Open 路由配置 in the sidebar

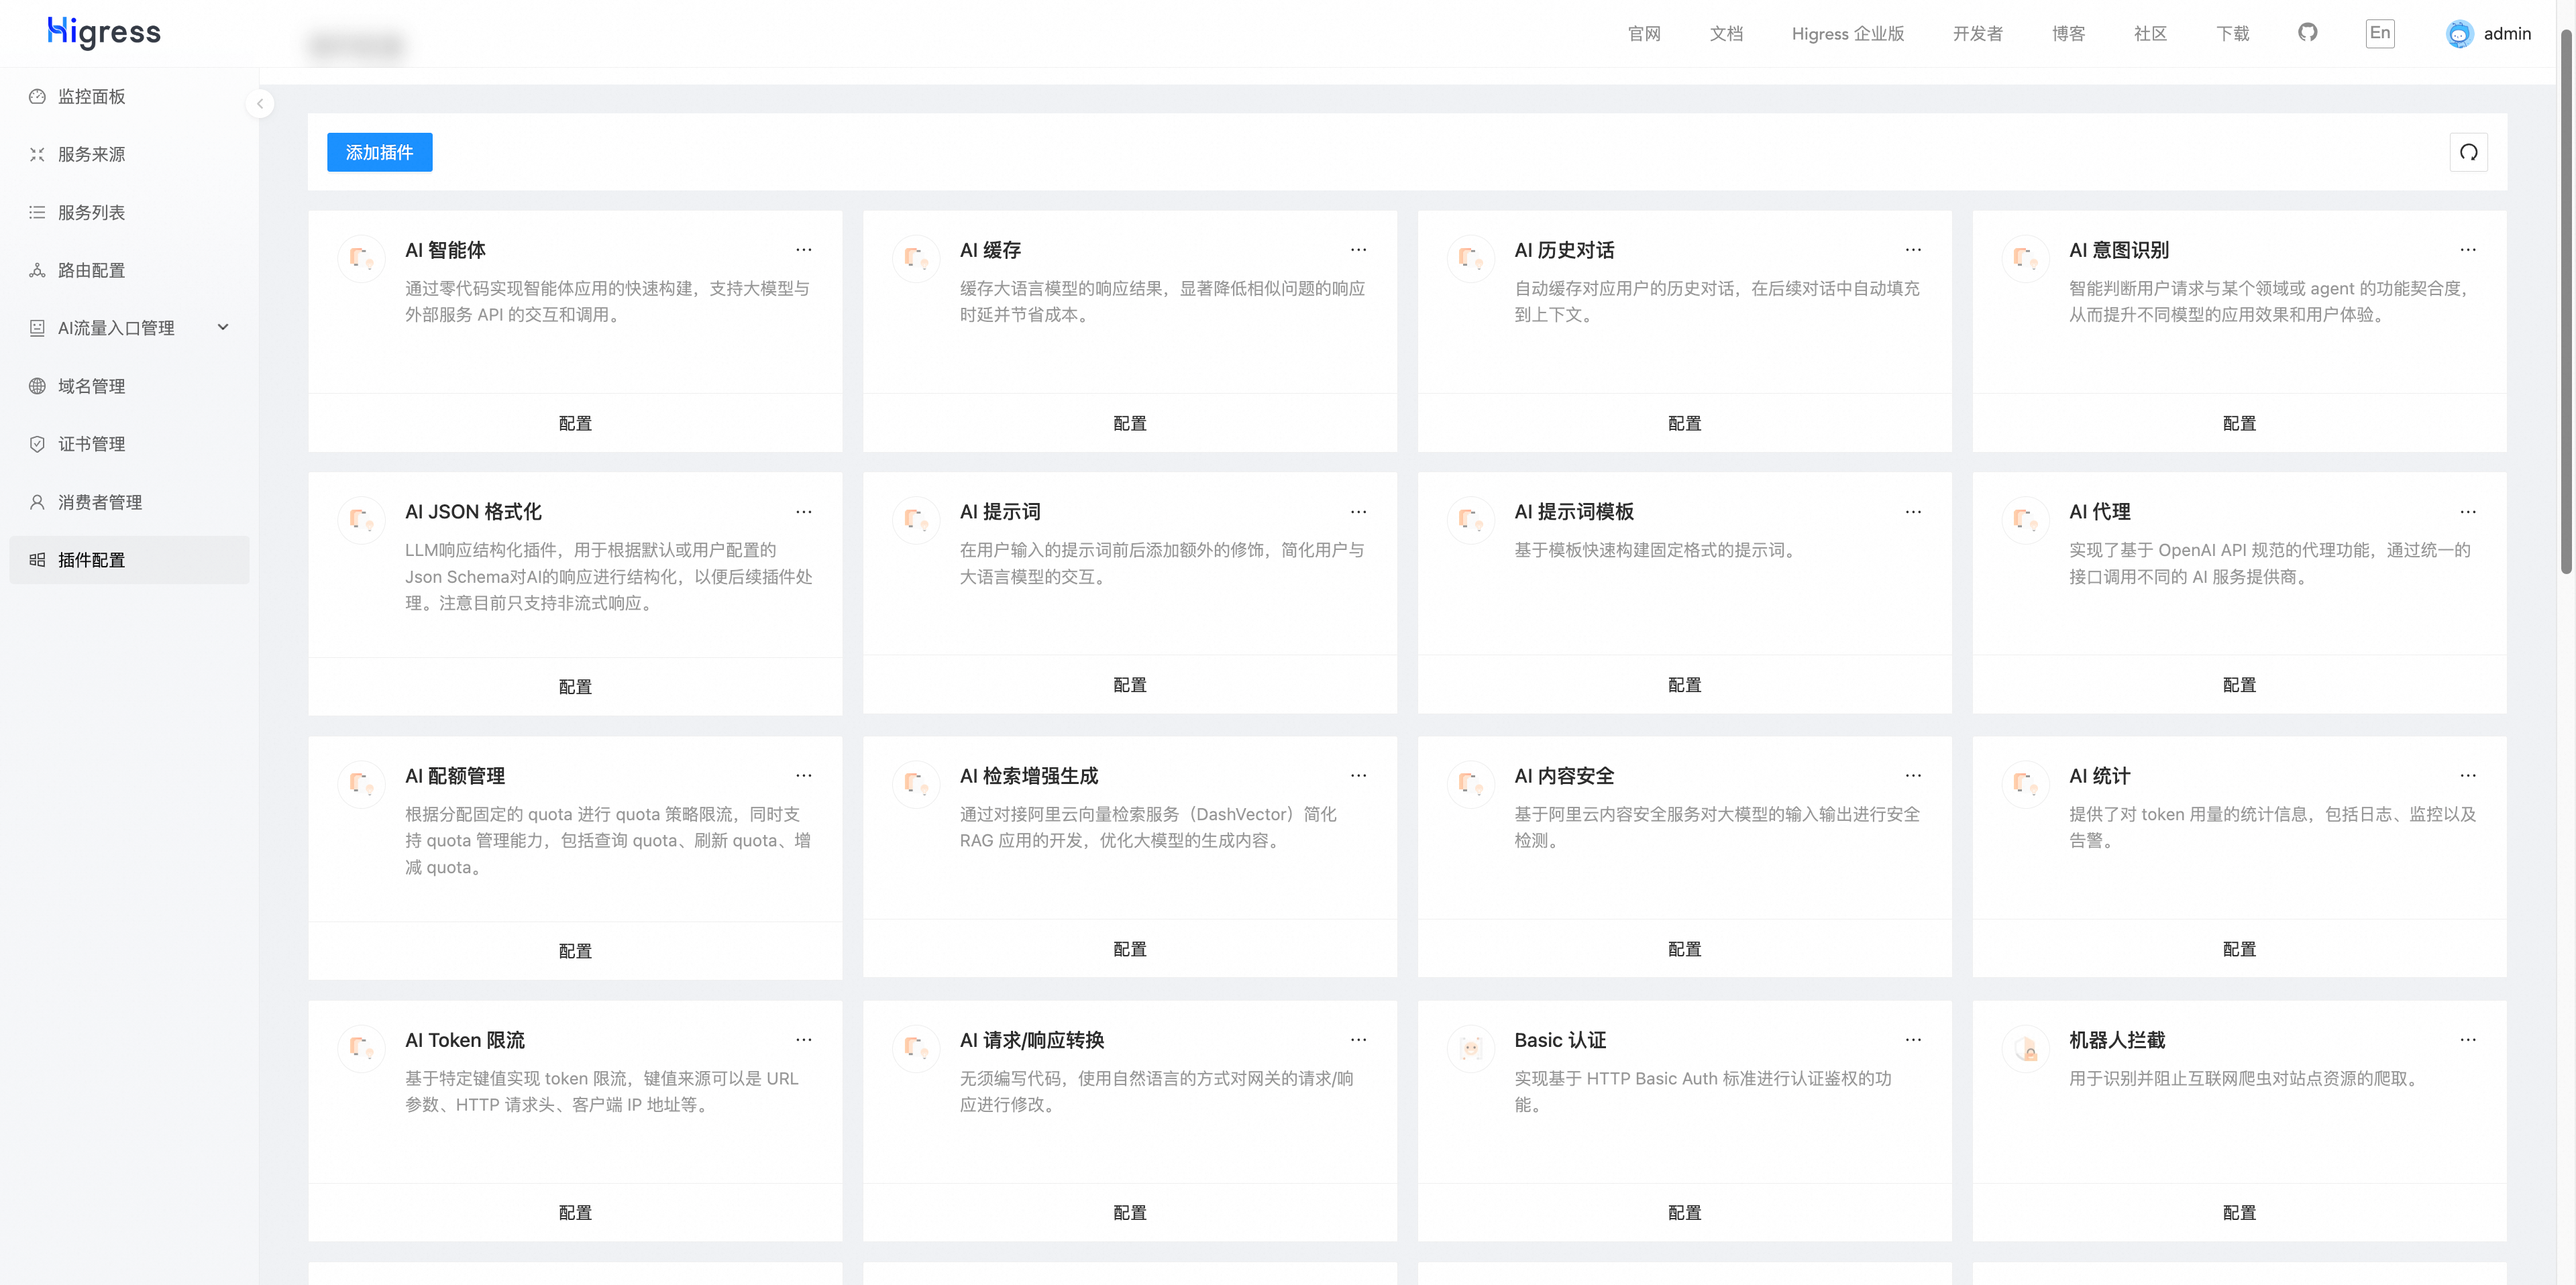tap(92, 270)
